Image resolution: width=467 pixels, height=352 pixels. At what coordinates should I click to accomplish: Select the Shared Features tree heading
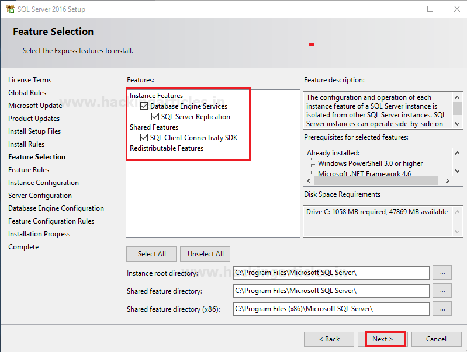tap(154, 127)
